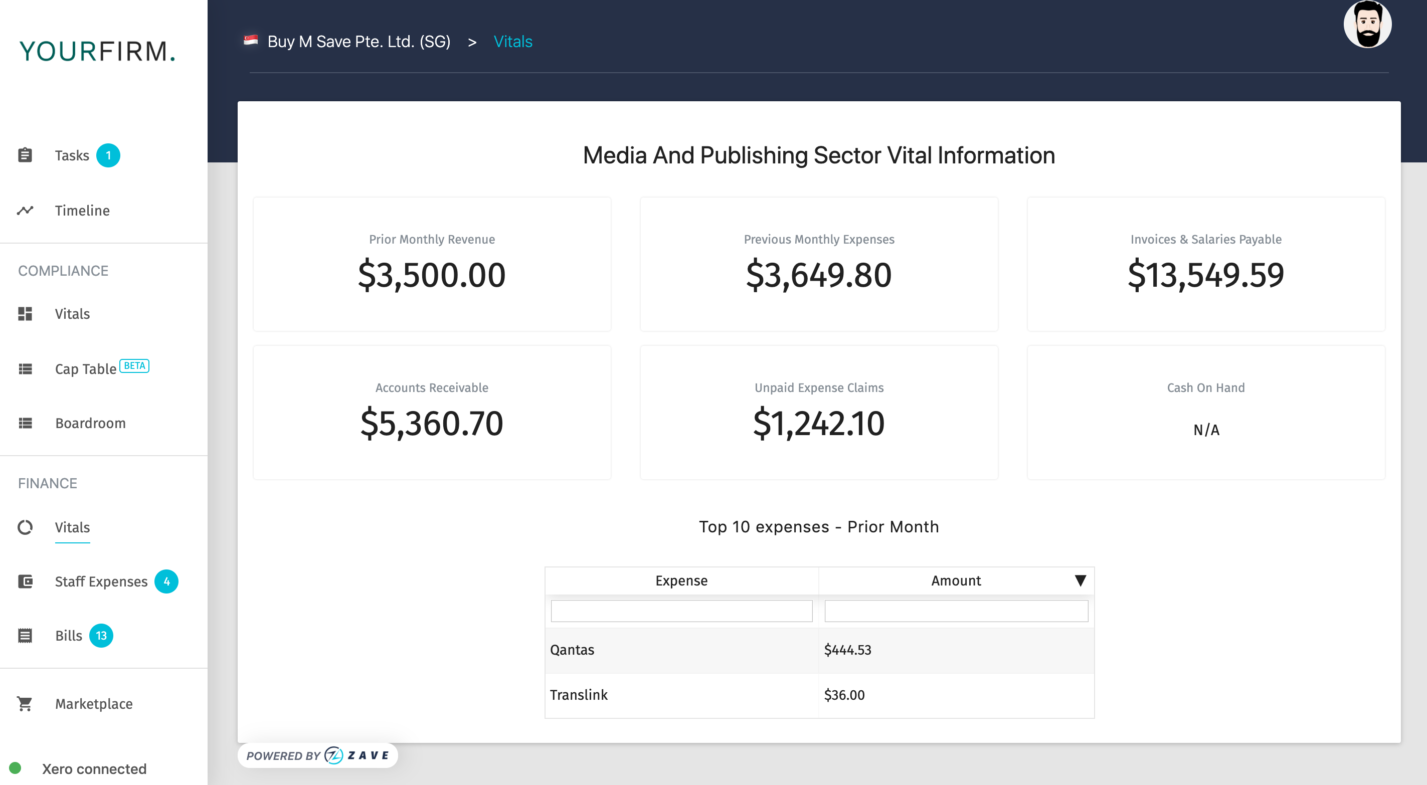Click the $36.00 amount cell
This screenshot has width=1427, height=785.
(x=956, y=695)
